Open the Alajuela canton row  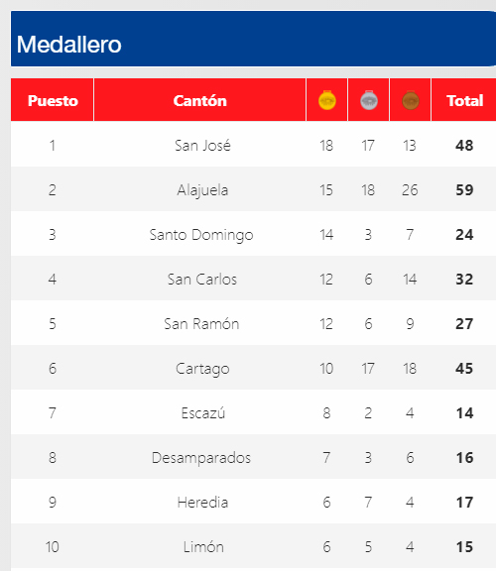tap(253, 189)
